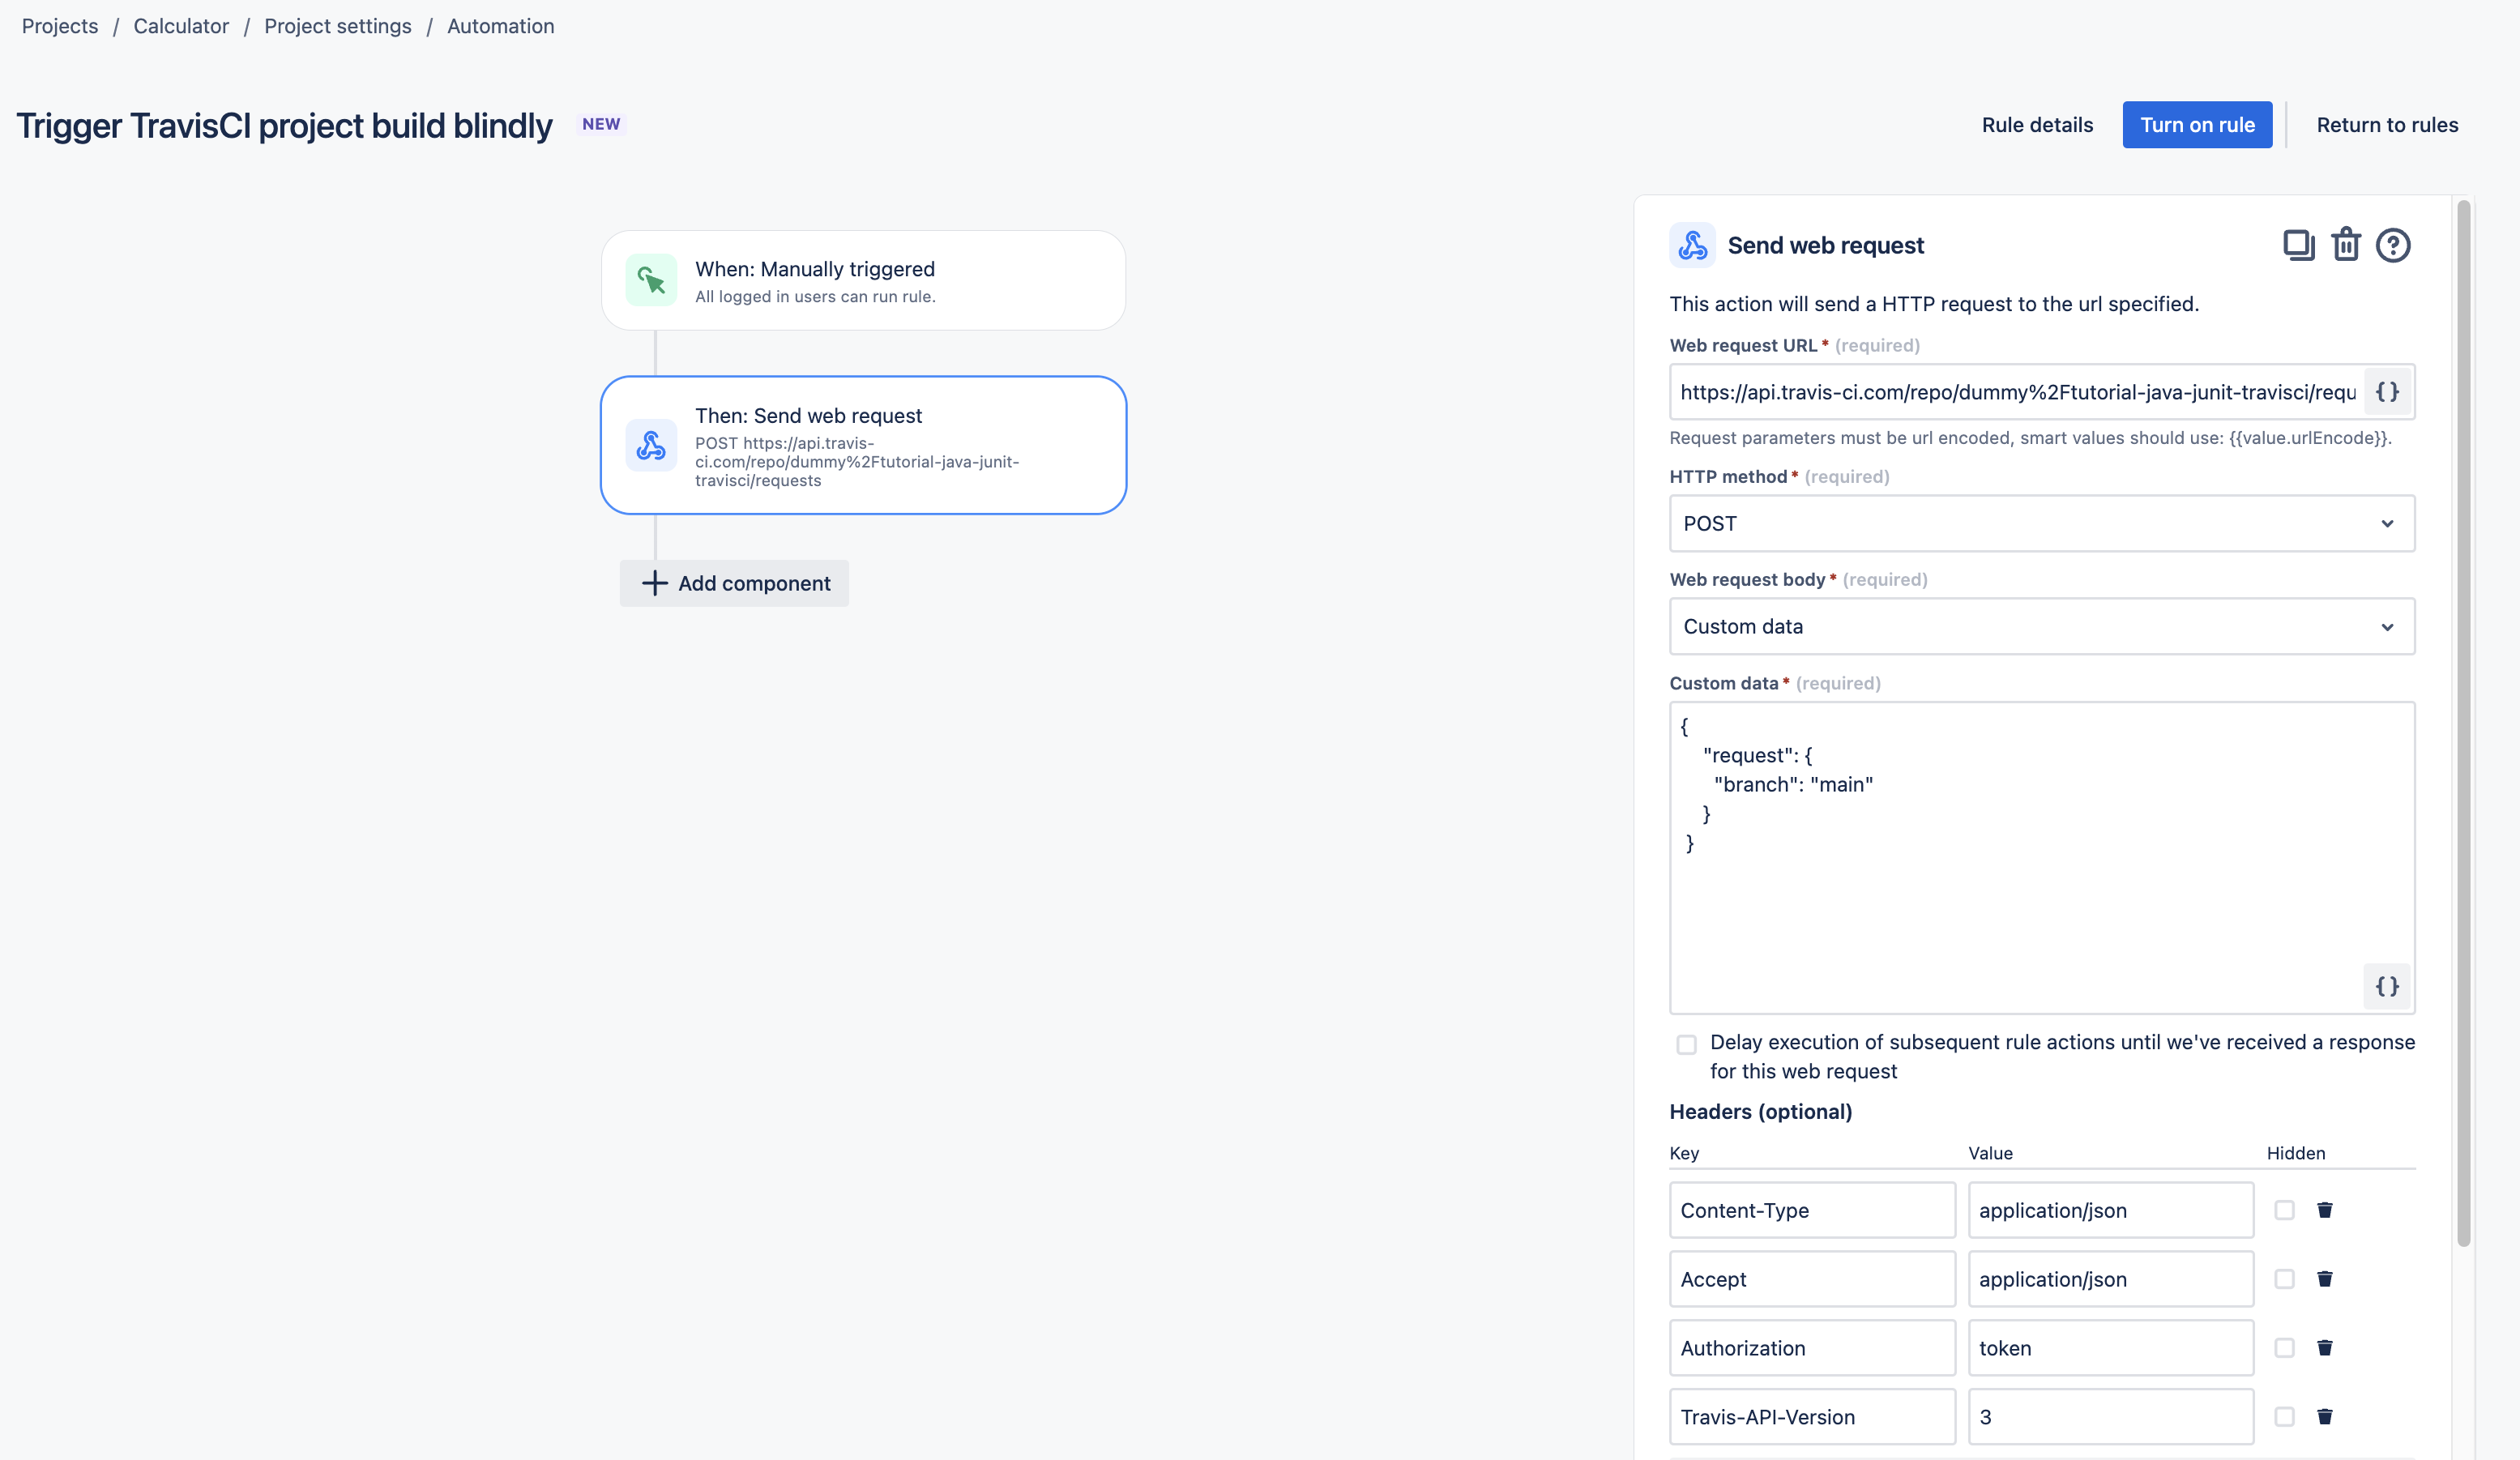
Task: Click webhook icon in Then step card
Action: (x=651, y=445)
